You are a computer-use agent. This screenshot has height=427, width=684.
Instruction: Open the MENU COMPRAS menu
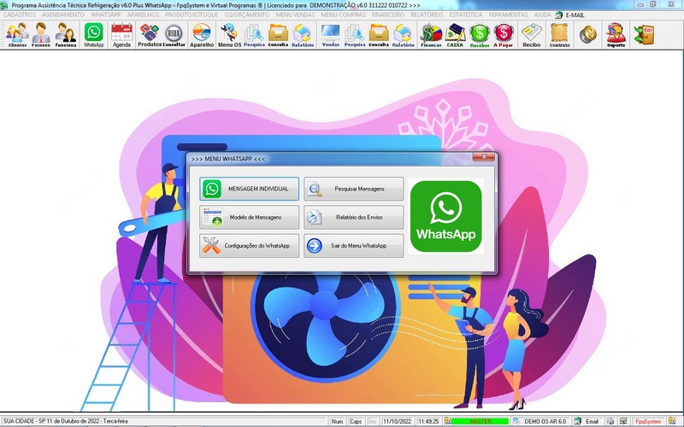pyautogui.click(x=344, y=15)
